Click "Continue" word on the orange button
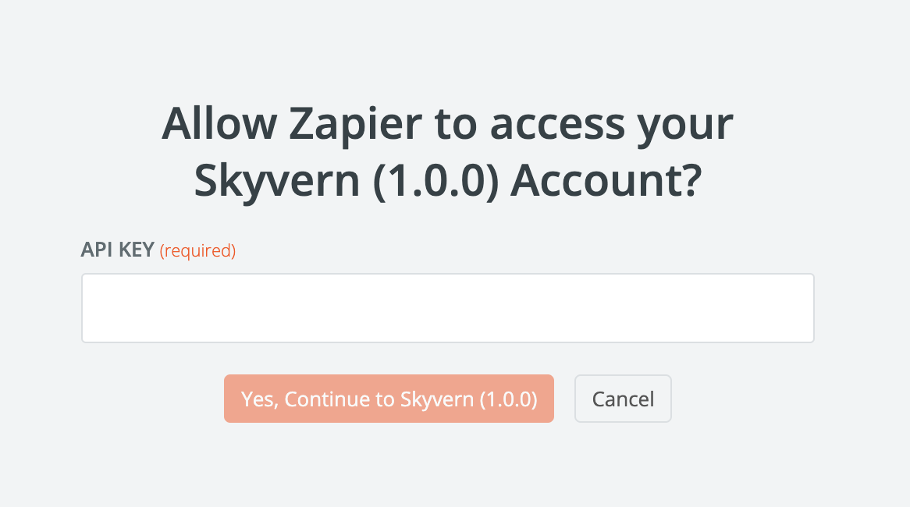Screen dimensions: 910x507 point(328,399)
